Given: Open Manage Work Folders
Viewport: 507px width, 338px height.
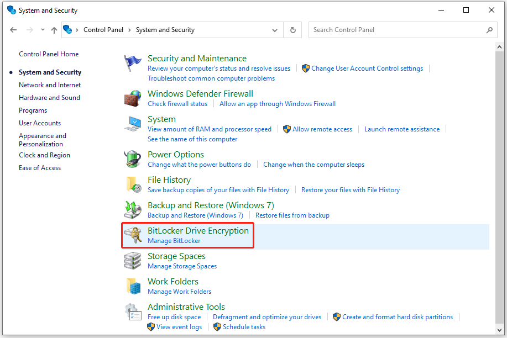Looking at the screenshot, I should click(x=180, y=292).
